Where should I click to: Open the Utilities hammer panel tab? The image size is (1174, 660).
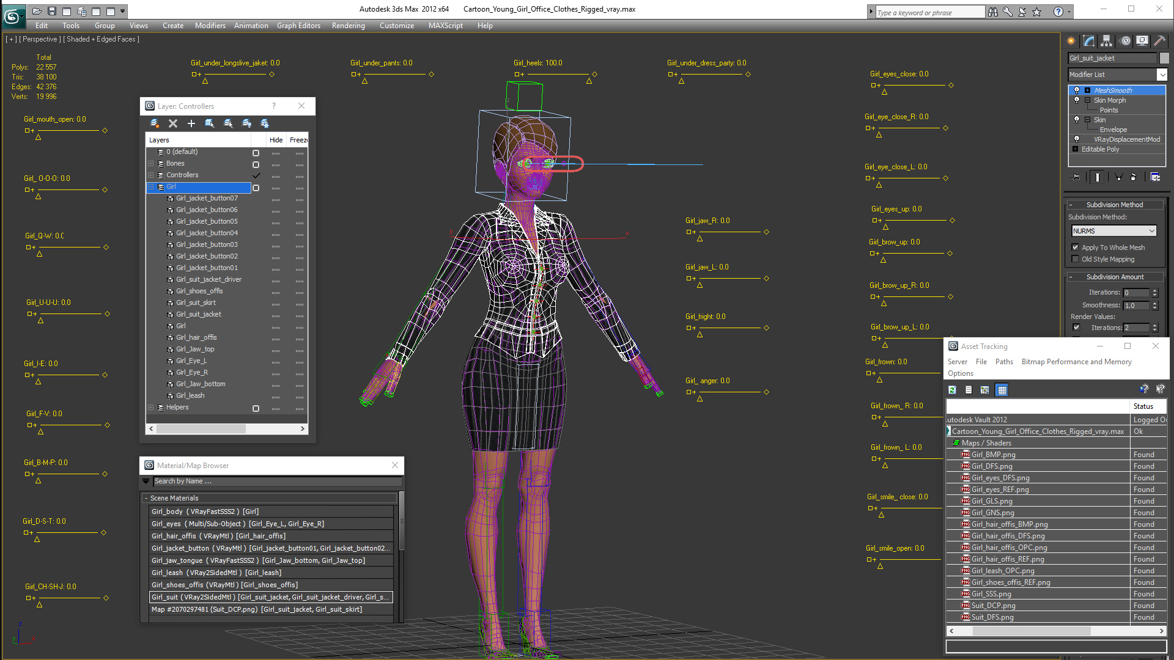click(1159, 41)
